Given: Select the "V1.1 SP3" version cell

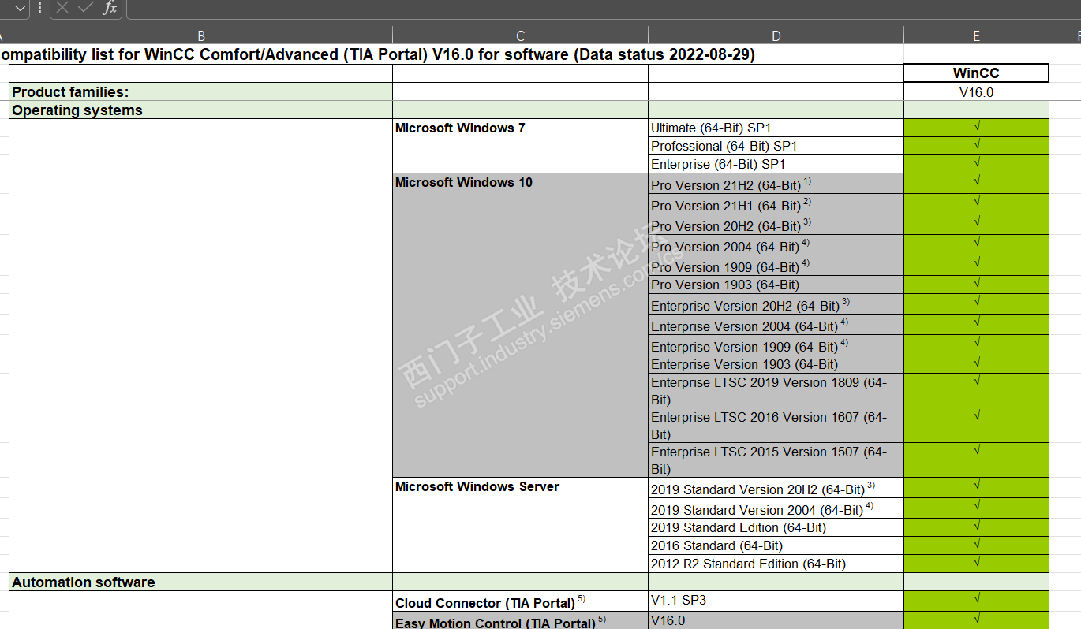Looking at the screenshot, I should [x=776, y=601].
